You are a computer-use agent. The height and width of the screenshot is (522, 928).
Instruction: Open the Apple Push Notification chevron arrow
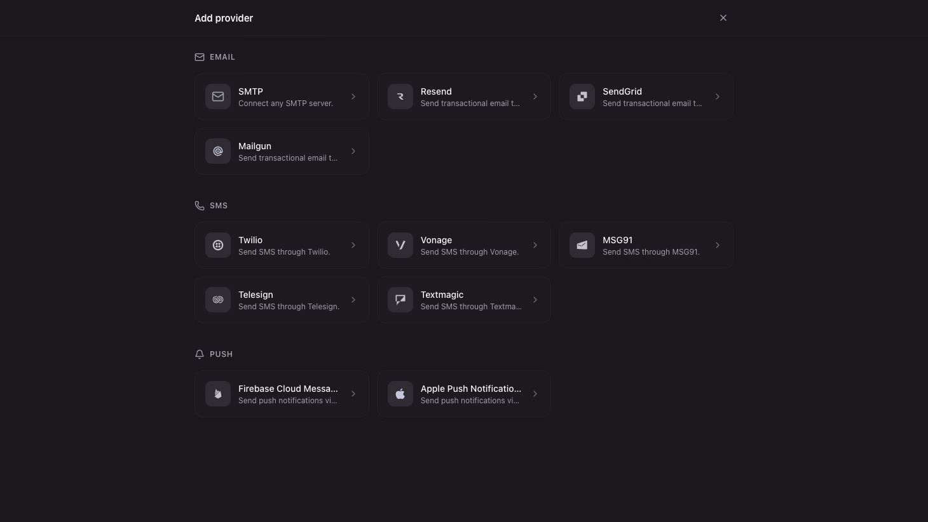click(535, 394)
